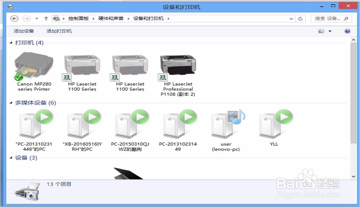Click the devices icon in address bar
The width and height of the screenshot is (360, 207).
pos(56,19)
